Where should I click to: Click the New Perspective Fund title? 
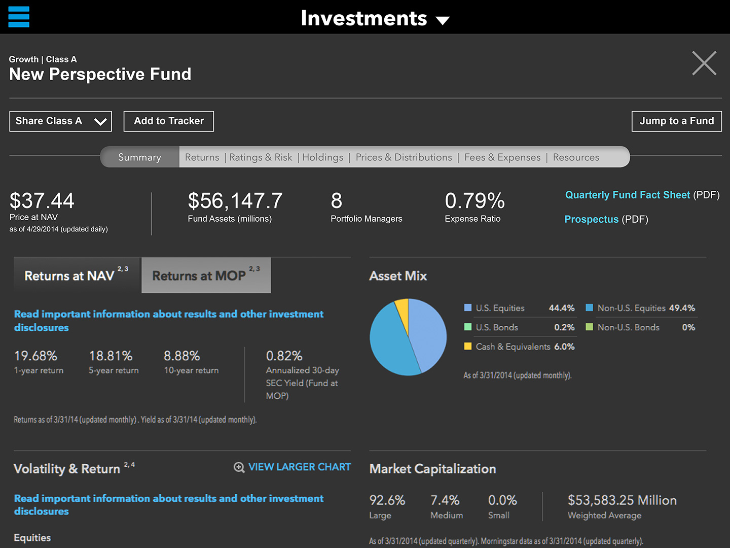pos(100,75)
